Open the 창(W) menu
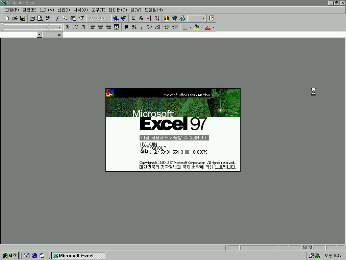This screenshot has width=346, height=260. tap(136, 10)
